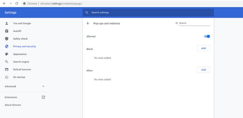Reload the page with refresh icon

(x=17, y=3)
